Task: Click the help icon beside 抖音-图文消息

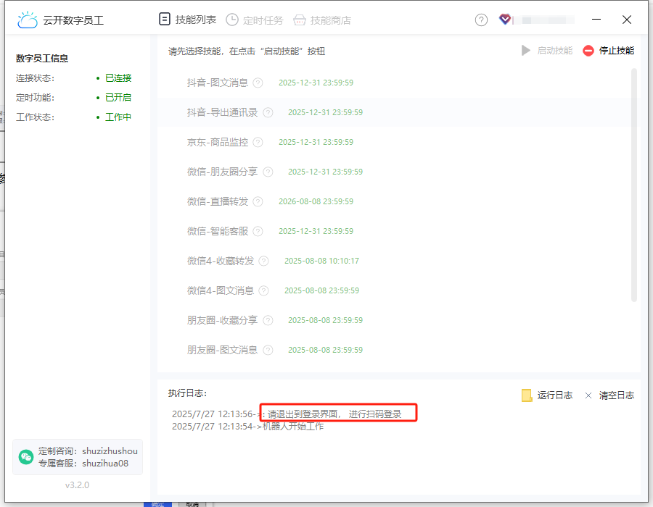Action: pos(258,83)
